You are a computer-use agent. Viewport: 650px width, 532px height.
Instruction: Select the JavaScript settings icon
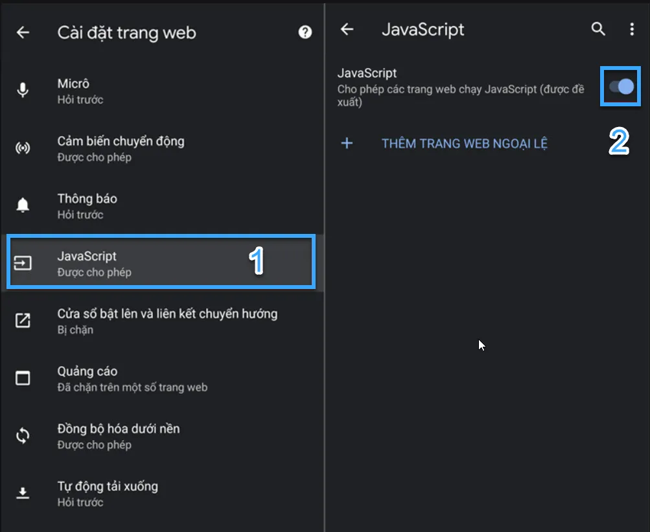[x=23, y=262]
